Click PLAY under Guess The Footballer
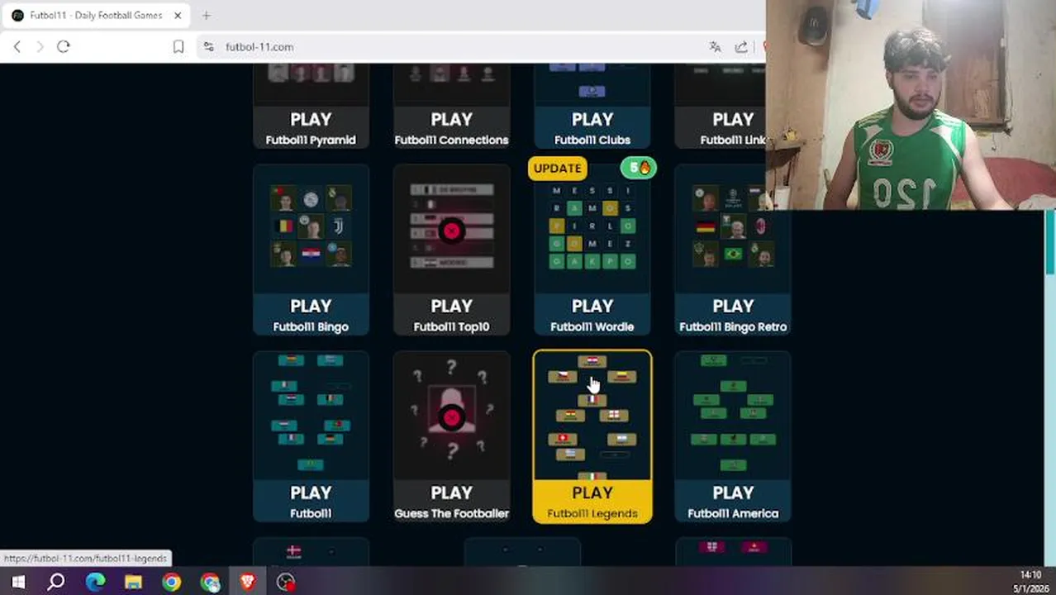 (x=451, y=493)
